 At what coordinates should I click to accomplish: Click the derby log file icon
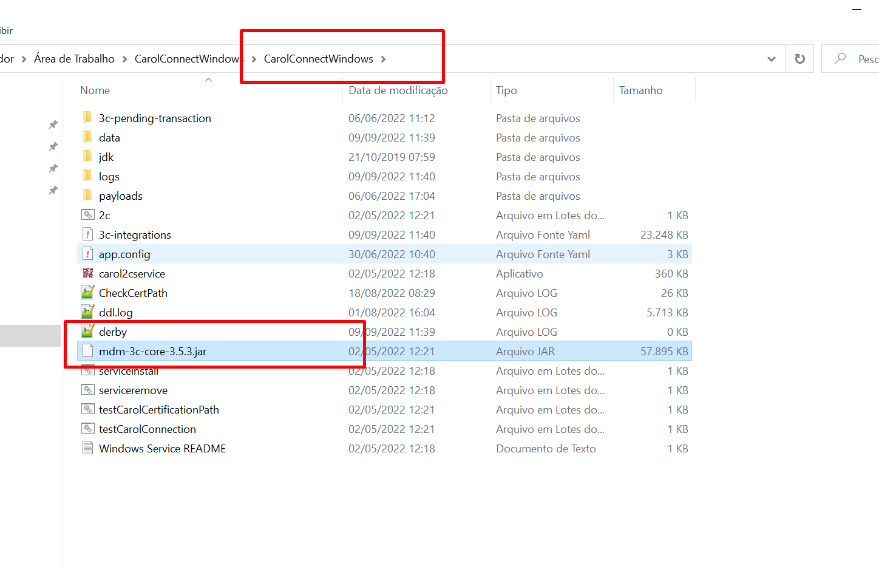88,331
